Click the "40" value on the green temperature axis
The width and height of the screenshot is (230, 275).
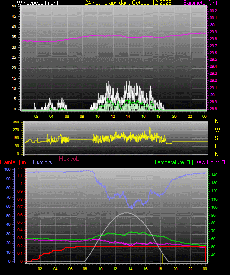coord(213,255)
